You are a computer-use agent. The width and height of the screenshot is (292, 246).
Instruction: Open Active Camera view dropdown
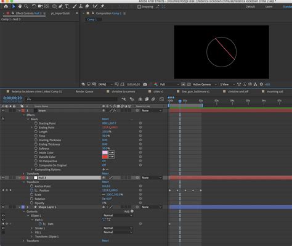[205, 84]
